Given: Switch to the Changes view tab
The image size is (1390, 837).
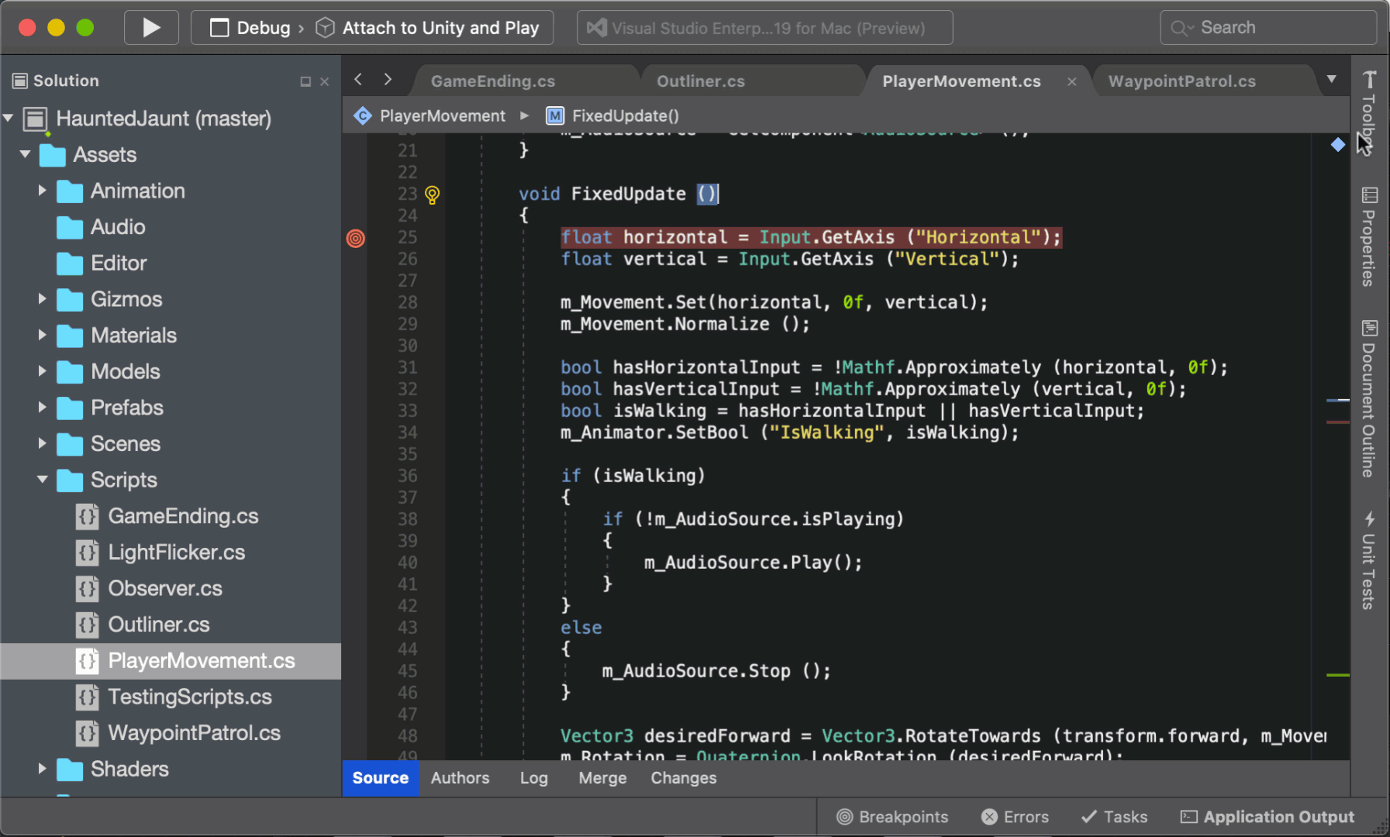Looking at the screenshot, I should click(x=683, y=778).
